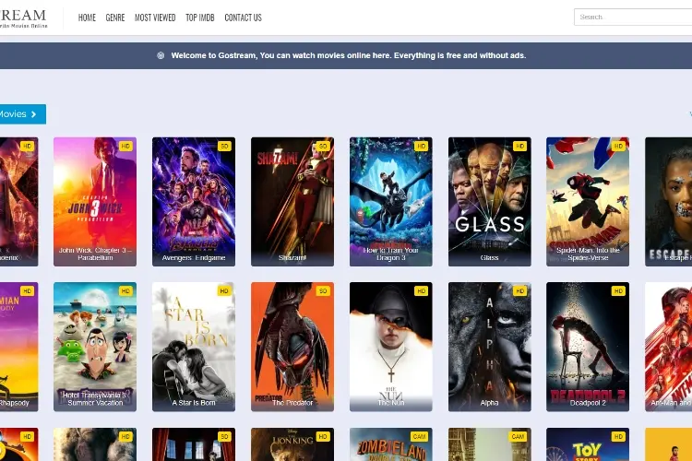The width and height of the screenshot is (692, 461).
Task: Open Hotel Transylvania 3 Summer Vacation
Action: [x=95, y=347]
